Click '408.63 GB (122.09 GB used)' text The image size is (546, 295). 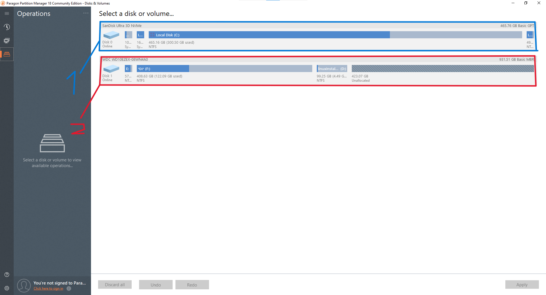click(x=160, y=76)
